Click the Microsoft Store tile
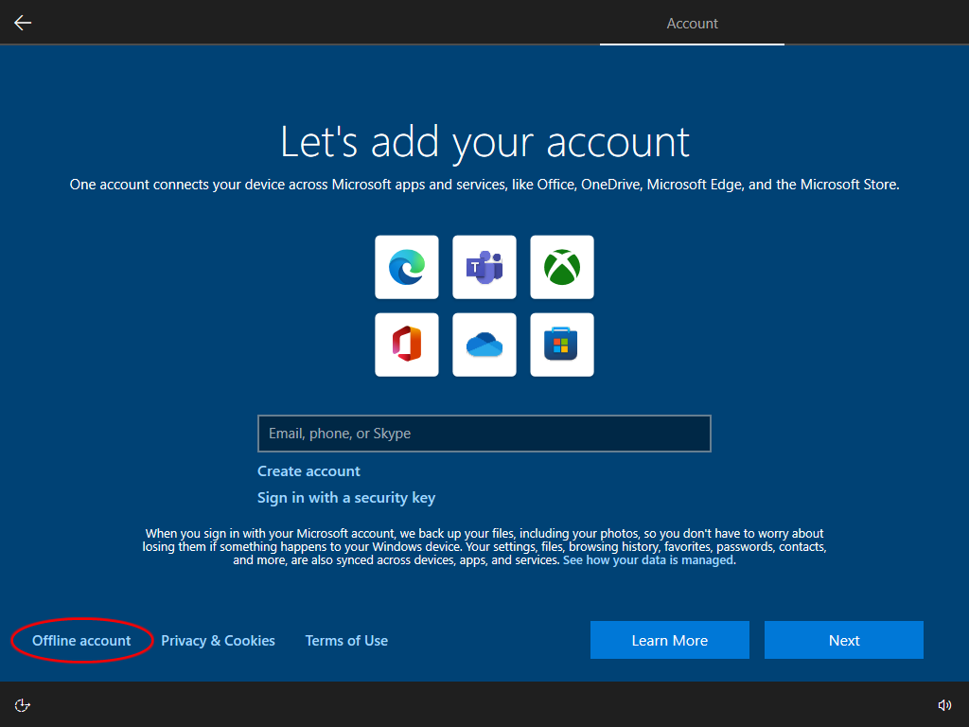Screen dimensions: 969x727 point(562,345)
